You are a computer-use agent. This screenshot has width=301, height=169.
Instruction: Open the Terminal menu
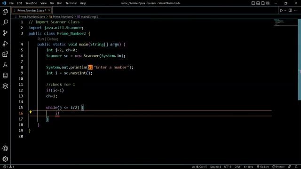(x=71, y=3)
